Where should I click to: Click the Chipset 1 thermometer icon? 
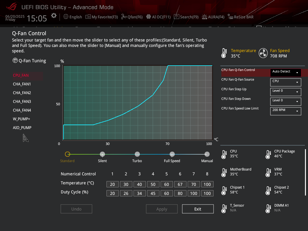coord(224,190)
